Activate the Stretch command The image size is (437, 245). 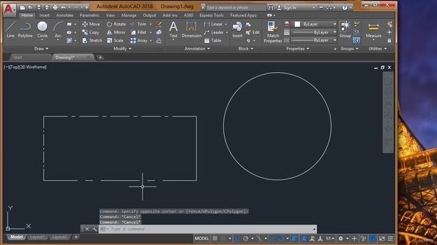pos(92,41)
